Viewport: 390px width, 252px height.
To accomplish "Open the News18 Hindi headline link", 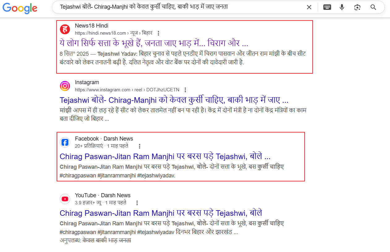I will click(154, 43).
